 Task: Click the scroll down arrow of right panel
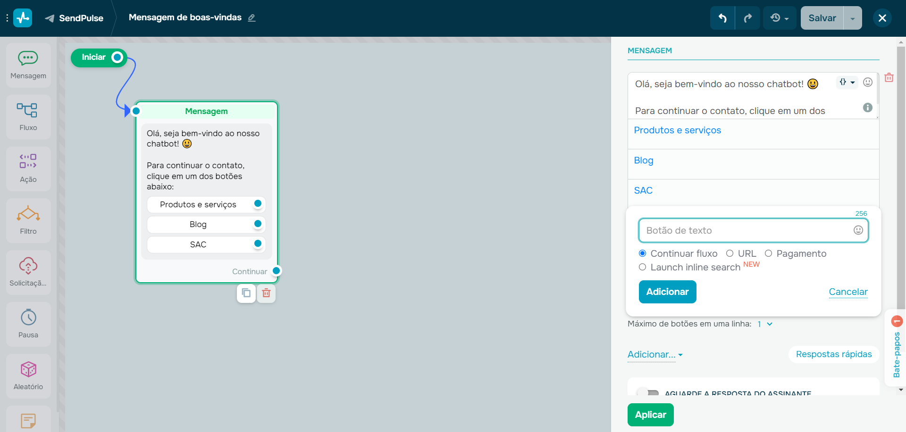(x=901, y=390)
